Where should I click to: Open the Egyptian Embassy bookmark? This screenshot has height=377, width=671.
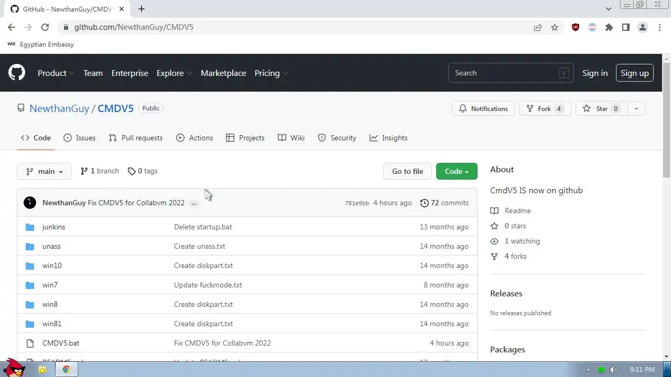pos(40,45)
